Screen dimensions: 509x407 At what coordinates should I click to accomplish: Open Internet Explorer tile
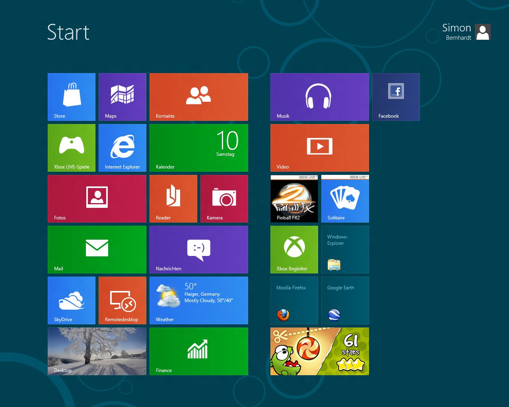click(x=122, y=148)
